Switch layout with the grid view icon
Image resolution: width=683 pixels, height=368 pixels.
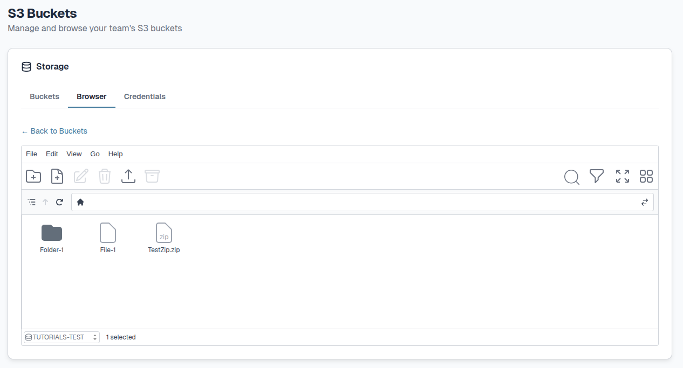click(646, 176)
